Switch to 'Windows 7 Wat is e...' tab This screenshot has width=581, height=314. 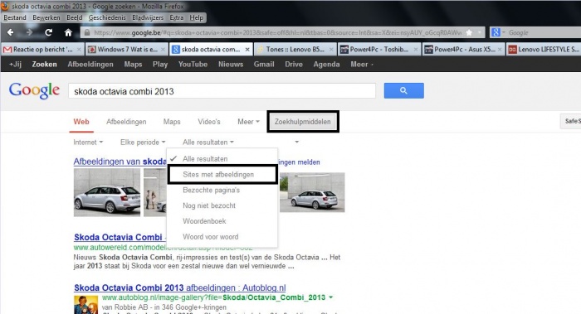pos(126,49)
